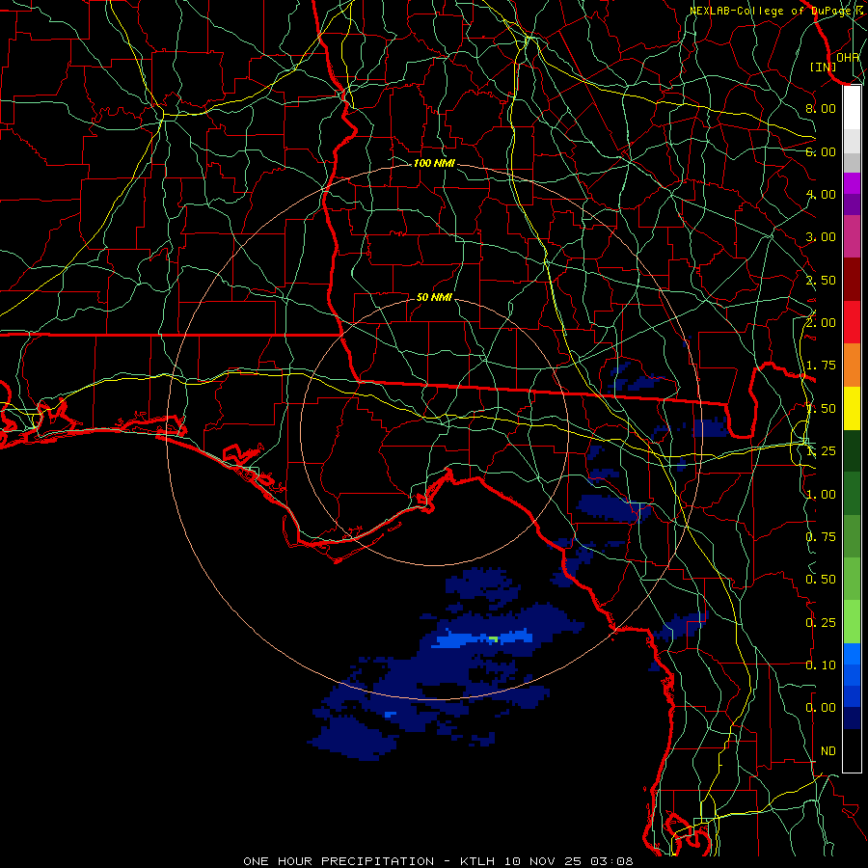Select the 0.10 legend value
Image resolution: width=868 pixels, height=868 pixels.
click(x=821, y=665)
